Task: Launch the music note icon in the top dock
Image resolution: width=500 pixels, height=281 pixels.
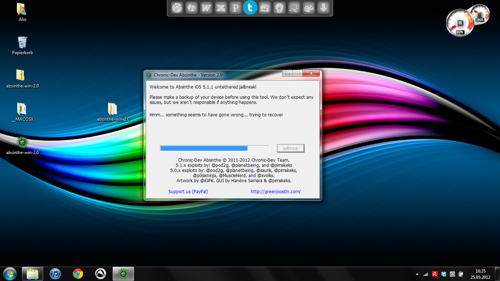Action: pos(192,8)
